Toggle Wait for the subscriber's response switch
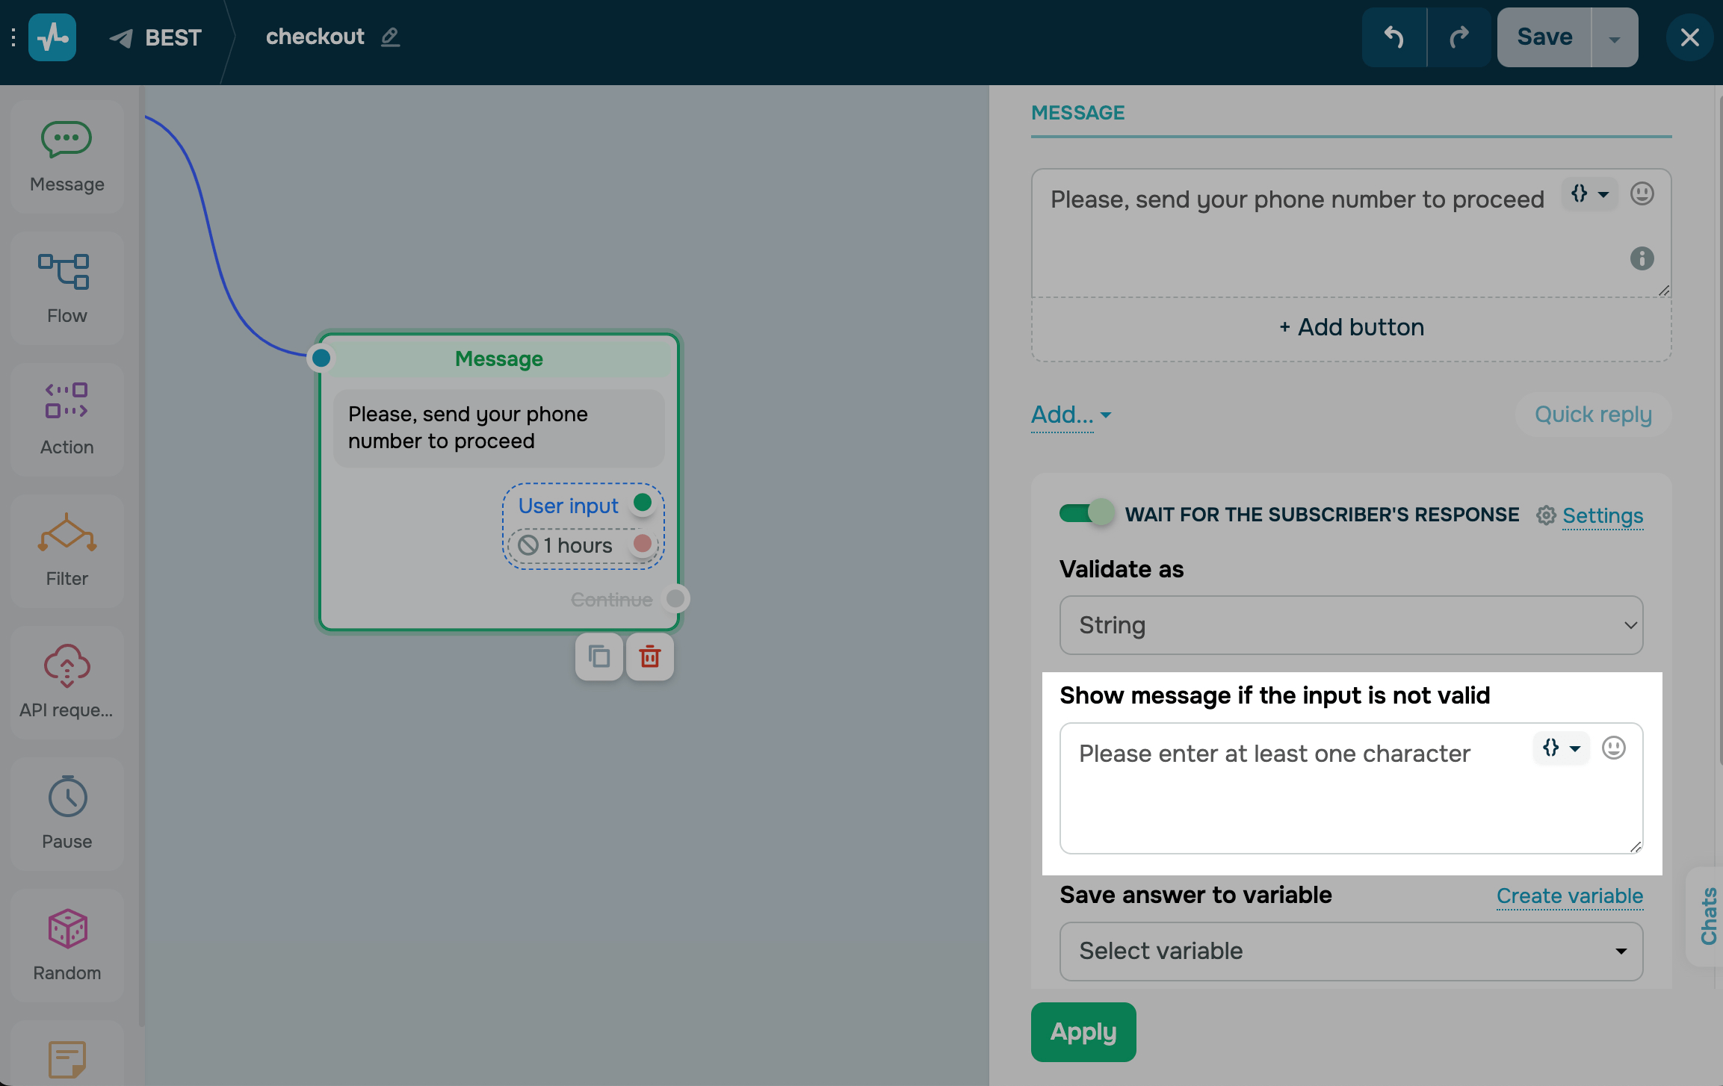 (1086, 513)
